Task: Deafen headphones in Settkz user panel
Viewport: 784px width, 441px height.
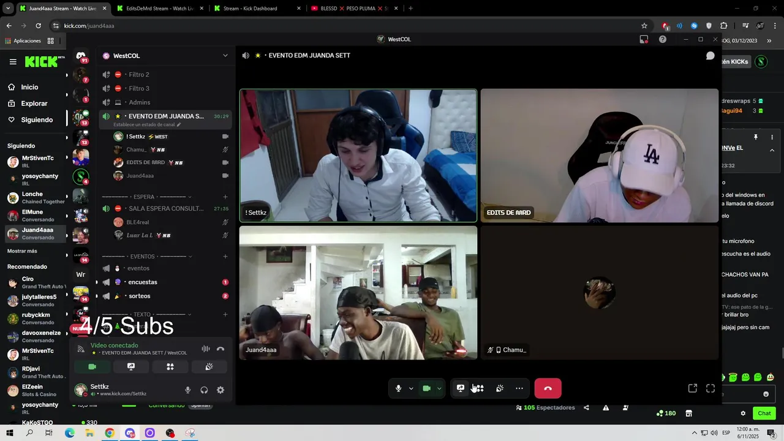Action: 204,390
